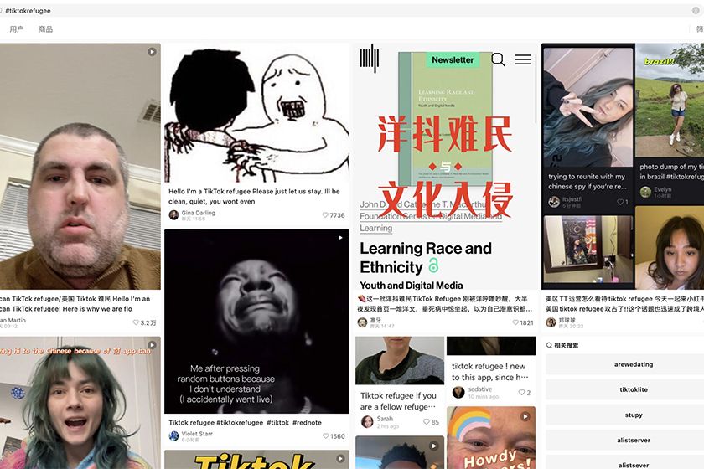Switch to the 商品 tab
Screen dimensions: 704x469
pyautogui.click(x=45, y=29)
